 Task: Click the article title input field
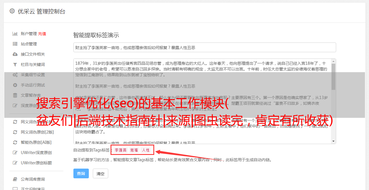tap(204, 47)
